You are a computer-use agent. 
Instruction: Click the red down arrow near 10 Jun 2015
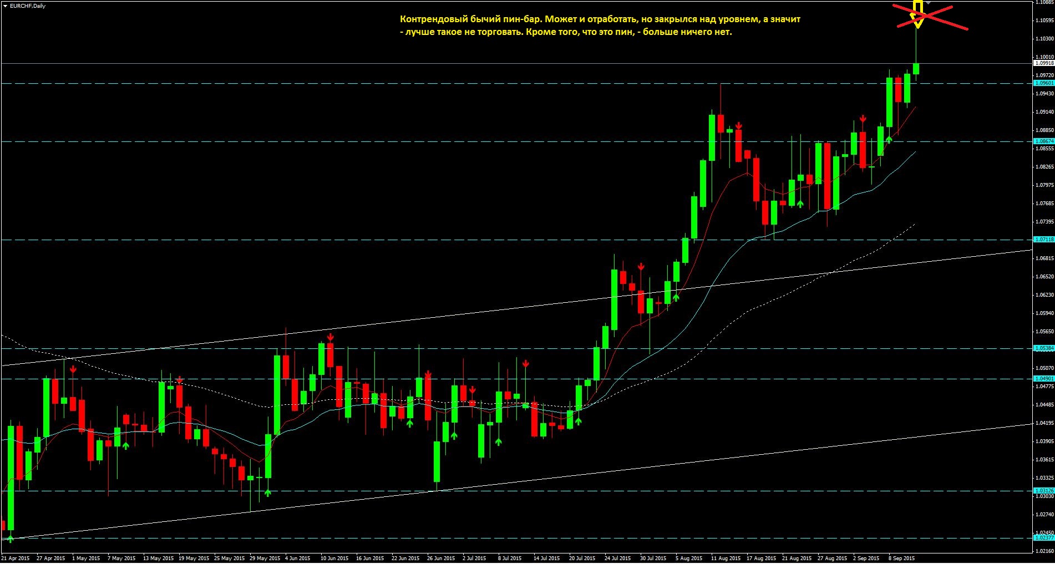coord(330,337)
